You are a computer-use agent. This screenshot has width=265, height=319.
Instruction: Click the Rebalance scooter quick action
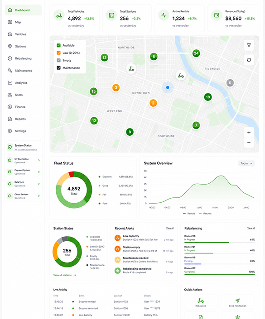pyautogui.click(x=201, y=302)
